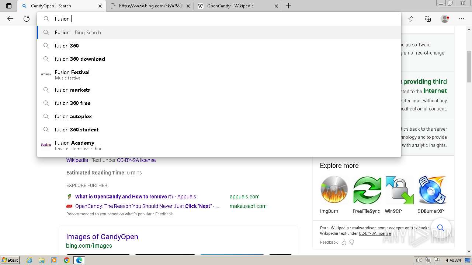
Task: Open the profile avatar menu
Action: pos(445,19)
